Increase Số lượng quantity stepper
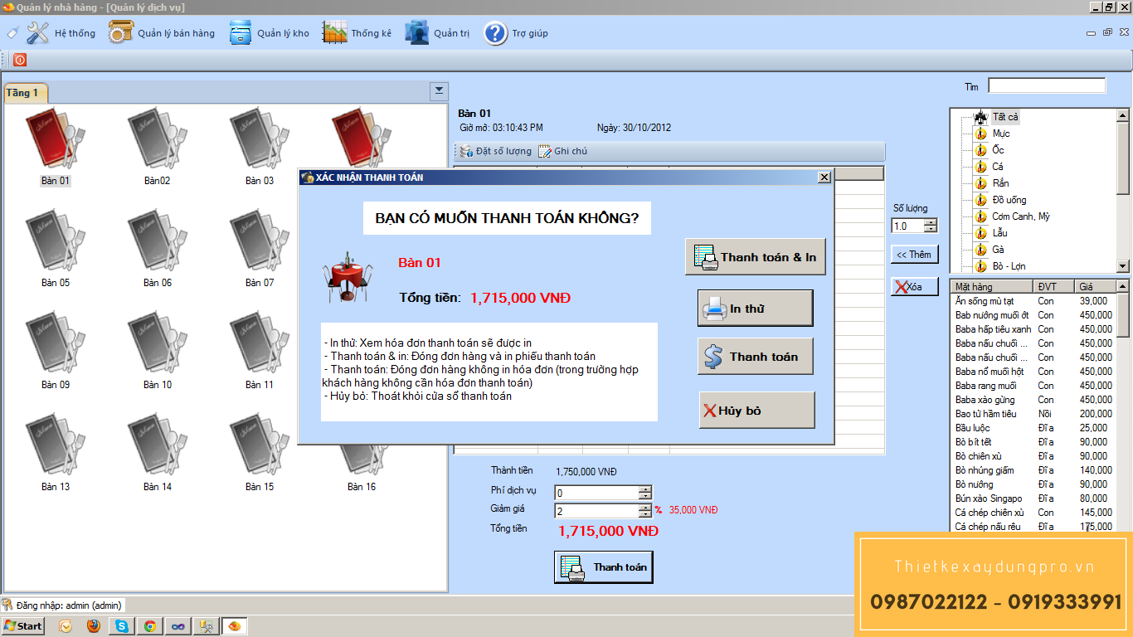 [931, 222]
